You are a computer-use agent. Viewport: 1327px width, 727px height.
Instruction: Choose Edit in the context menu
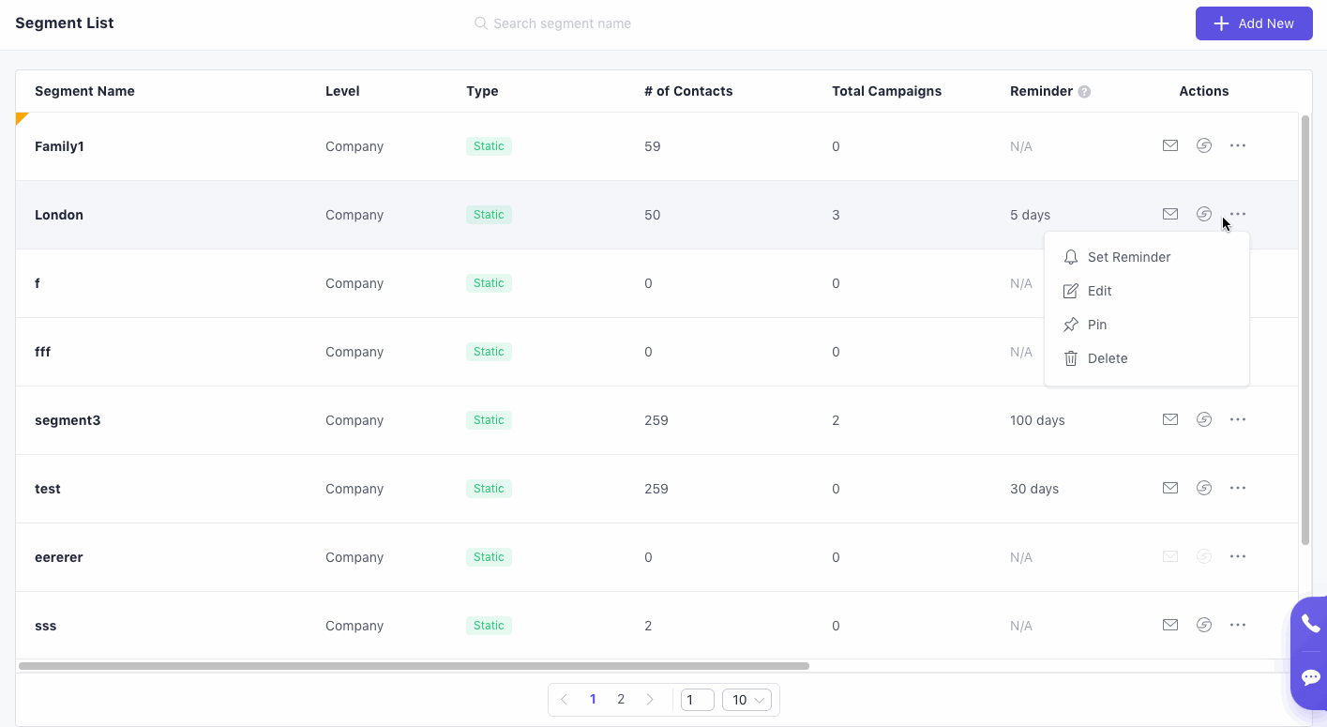[1099, 291]
